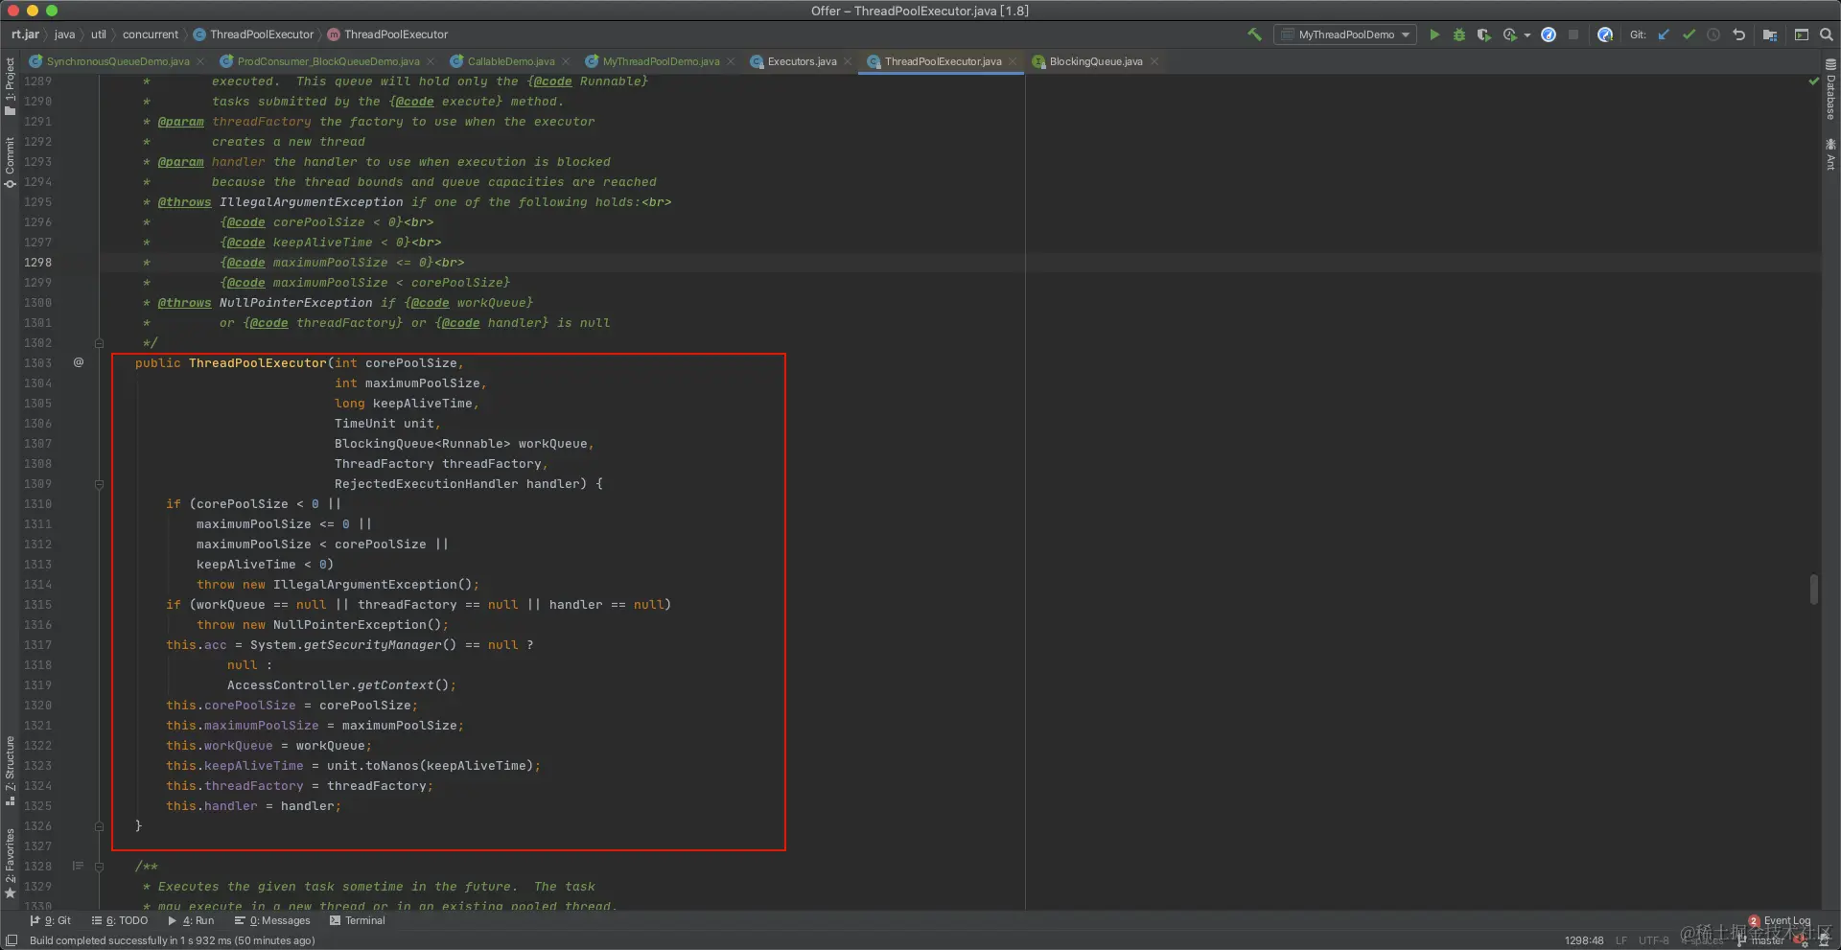Show Git history clock icon
Image resolution: width=1841 pixels, height=950 pixels.
[x=1713, y=35]
